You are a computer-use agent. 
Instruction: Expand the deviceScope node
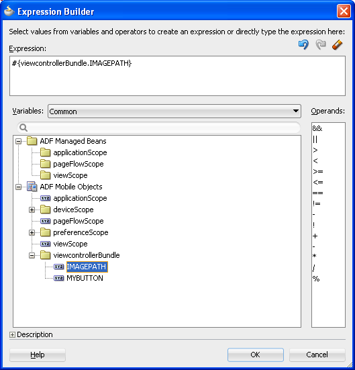pos(32,210)
